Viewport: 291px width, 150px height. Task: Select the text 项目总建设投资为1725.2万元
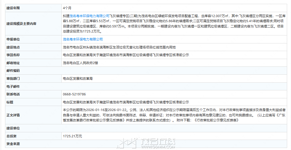(173, 29)
